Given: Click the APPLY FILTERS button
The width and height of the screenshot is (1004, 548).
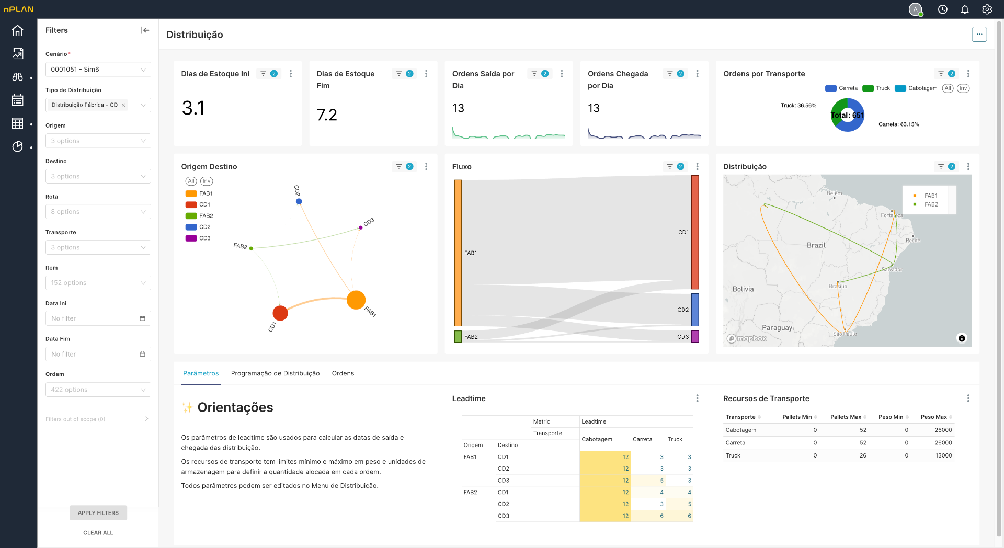Looking at the screenshot, I should 98,513.
